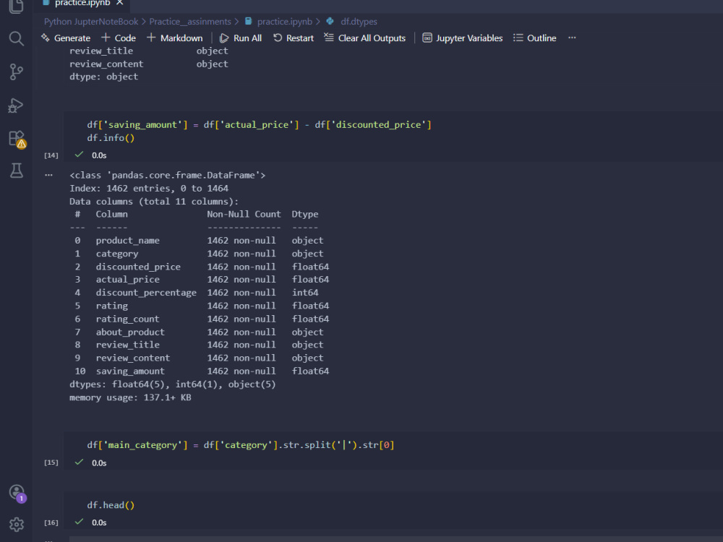
Task: Click 'memory usage: 137.1+ KB' text
Action: tap(130, 397)
